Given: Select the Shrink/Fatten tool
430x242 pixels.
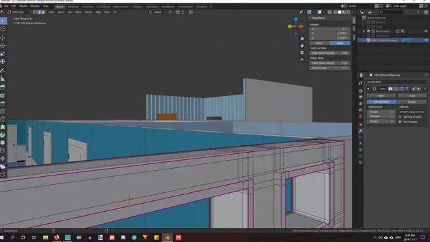Looking at the screenshot, I should click(3, 159).
